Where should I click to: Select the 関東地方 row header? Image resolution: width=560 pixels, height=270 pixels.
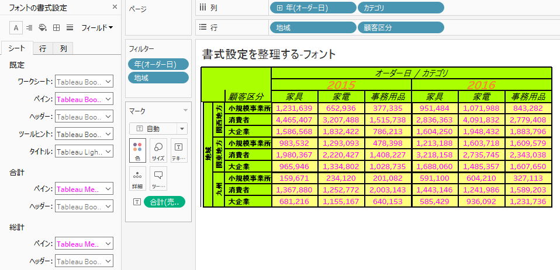pos(218,155)
